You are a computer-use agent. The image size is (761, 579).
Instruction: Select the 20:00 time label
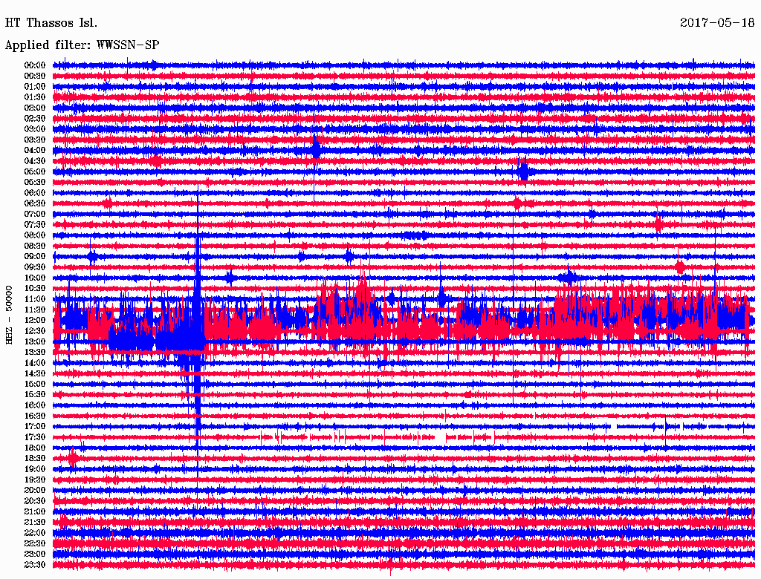point(35,490)
